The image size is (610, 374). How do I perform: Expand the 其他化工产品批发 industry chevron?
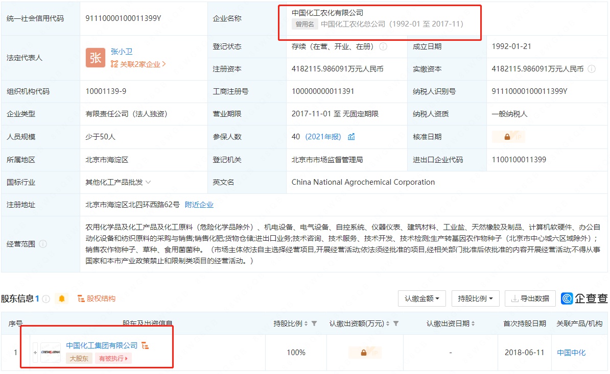click(x=148, y=182)
